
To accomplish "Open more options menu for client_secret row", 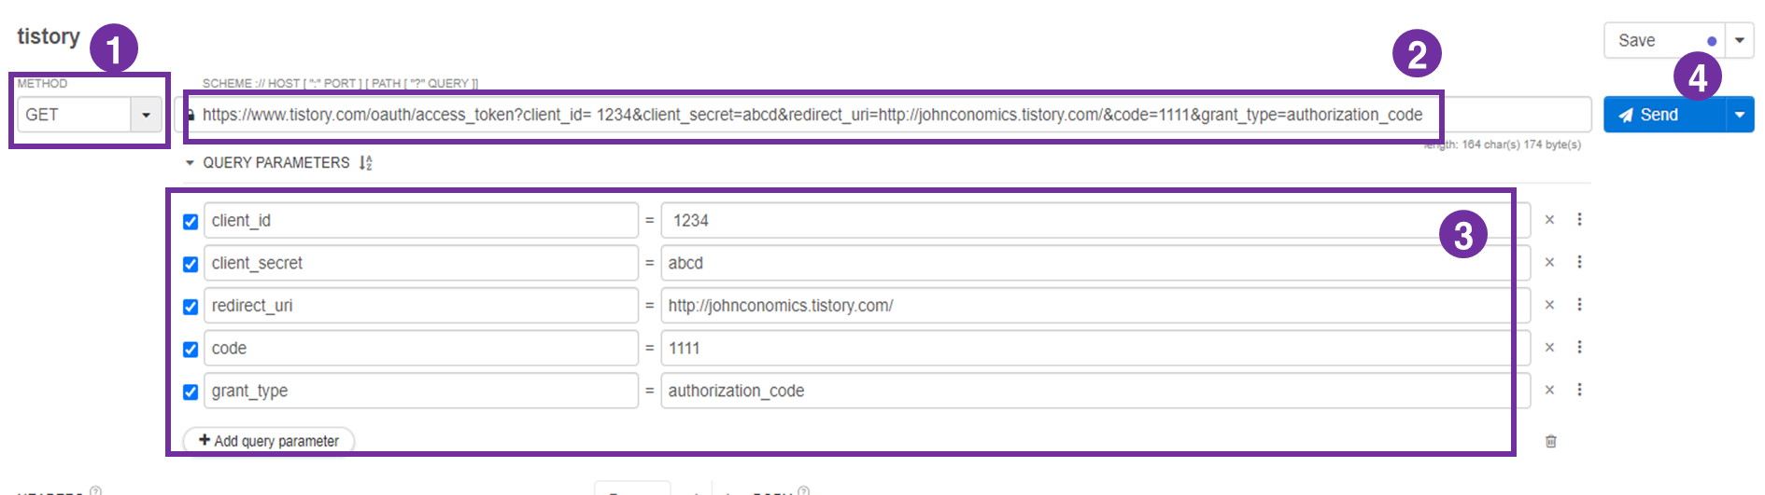I will [x=1579, y=262].
